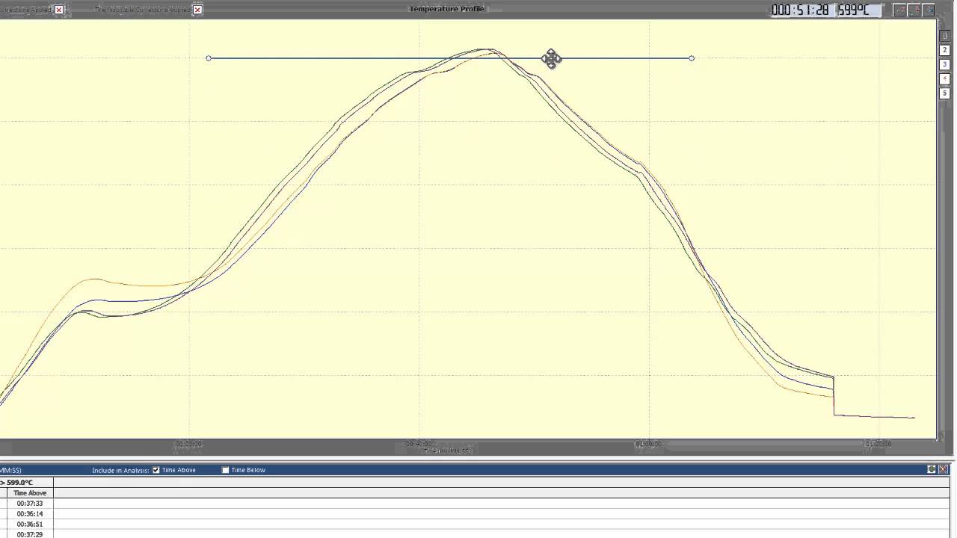Maximize the analysis panel with restore icon
Screen dimensions: 957x538
pyautogui.click(x=932, y=469)
